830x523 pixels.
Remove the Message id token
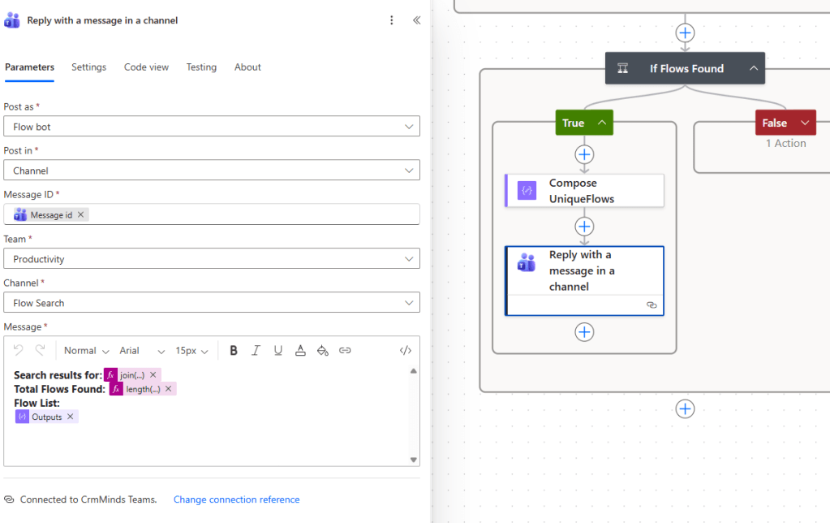pos(81,215)
